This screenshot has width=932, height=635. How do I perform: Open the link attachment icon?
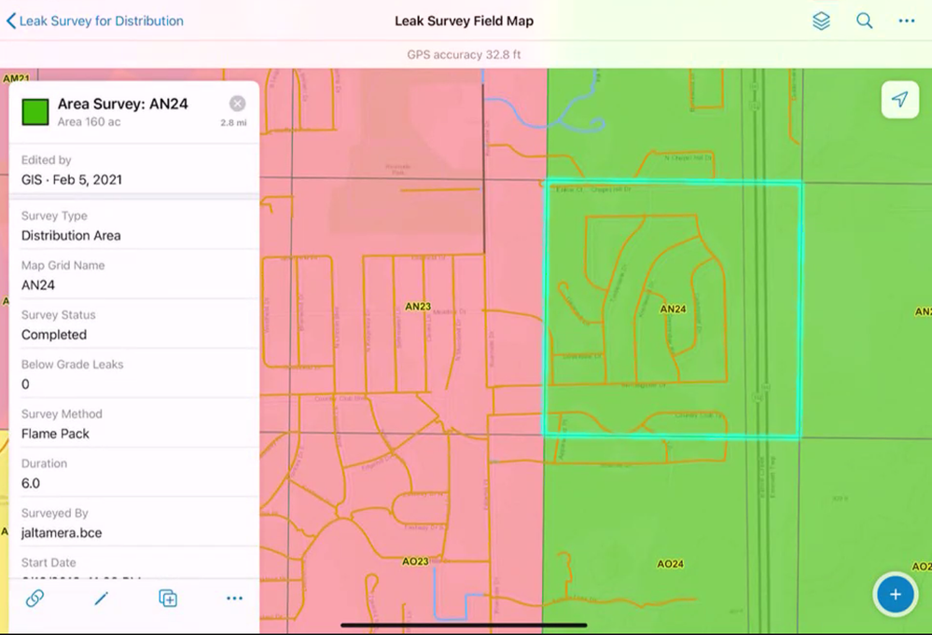(x=35, y=599)
